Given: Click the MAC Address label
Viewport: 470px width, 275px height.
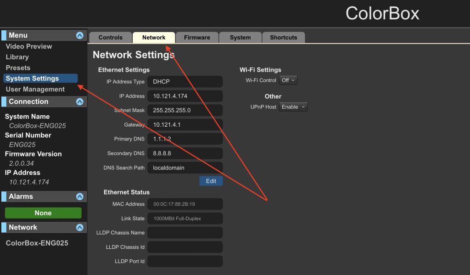Looking at the screenshot, I should point(129,204).
